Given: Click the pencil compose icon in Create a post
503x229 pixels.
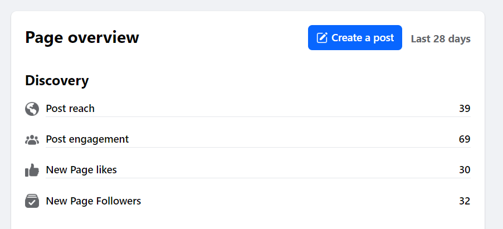Looking at the screenshot, I should [x=322, y=38].
